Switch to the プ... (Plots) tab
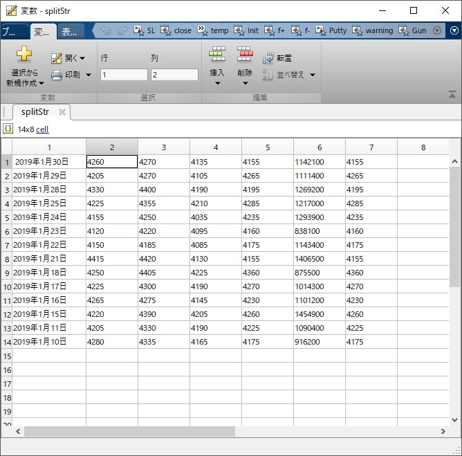The height and width of the screenshot is (456, 462). [x=14, y=32]
